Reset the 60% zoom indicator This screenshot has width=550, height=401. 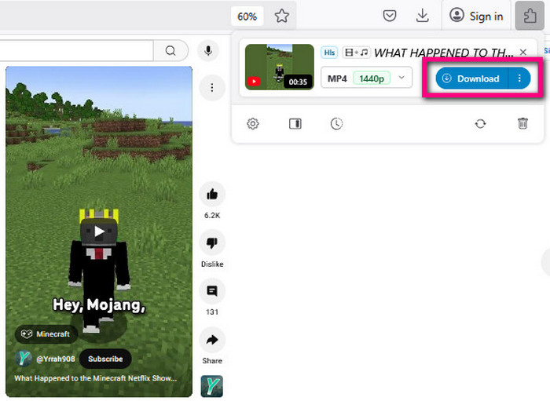[x=247, y=16]
